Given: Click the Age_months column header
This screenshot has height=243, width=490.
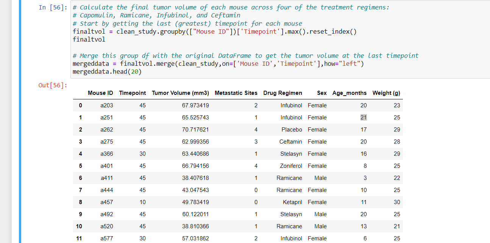Looking at the screenshot, I should point(350,93).
